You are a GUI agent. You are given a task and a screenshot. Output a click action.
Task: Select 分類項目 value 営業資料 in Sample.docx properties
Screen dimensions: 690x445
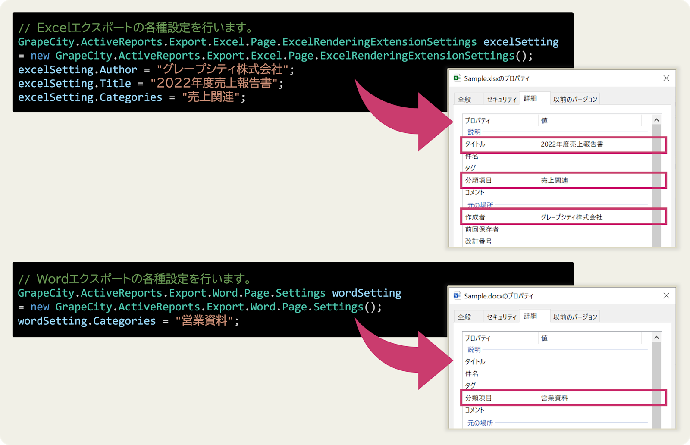click(555, 398)
